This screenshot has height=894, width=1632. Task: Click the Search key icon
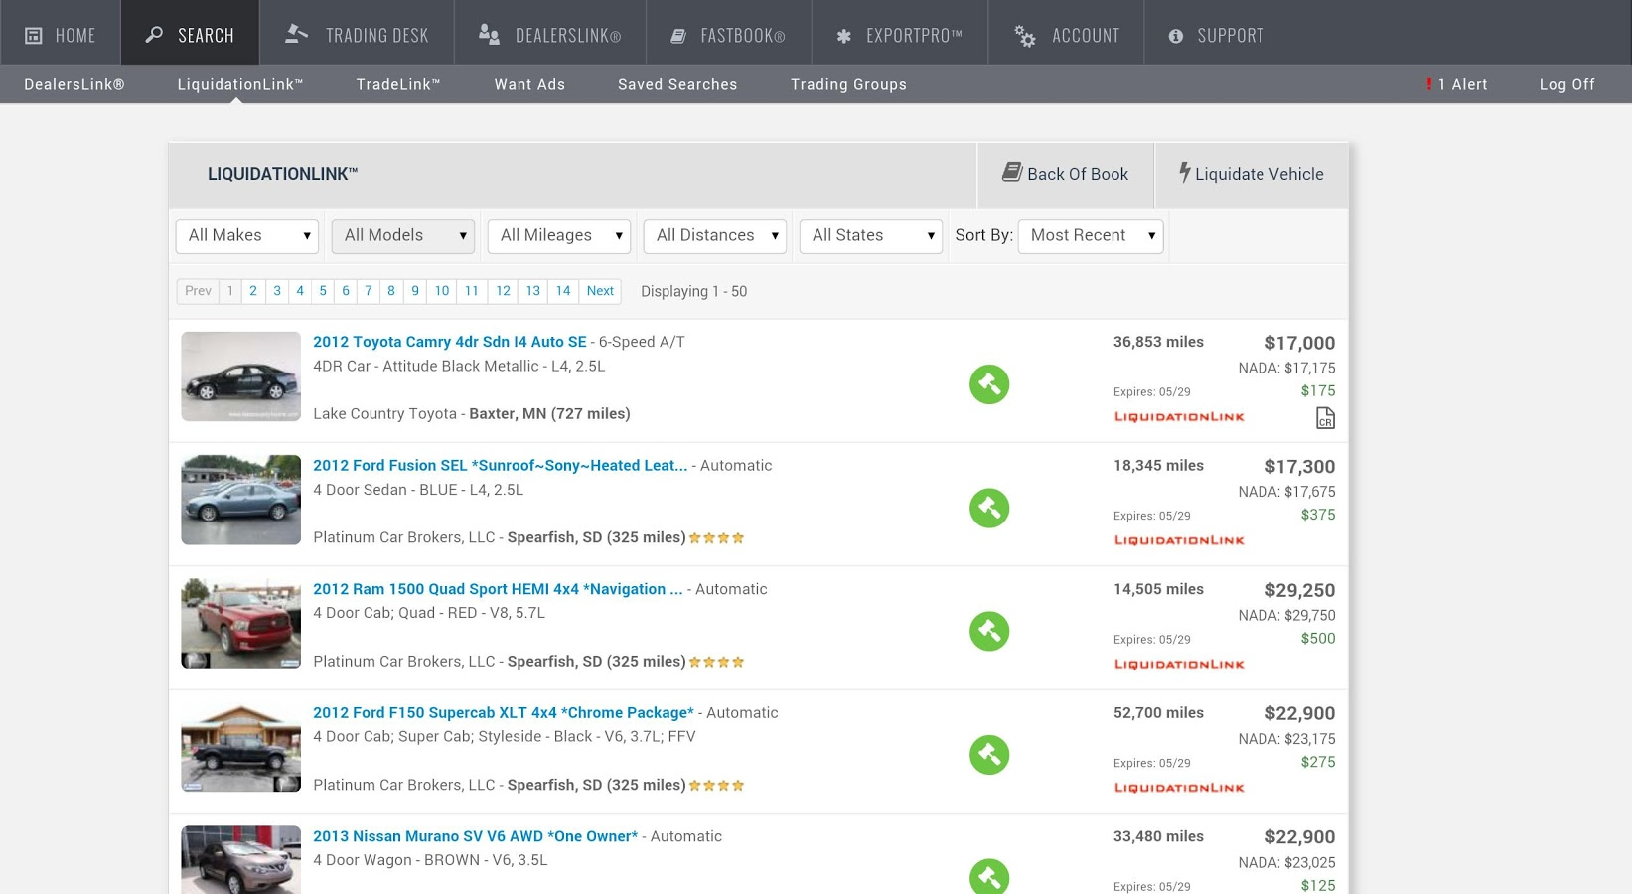[x=154, y=35]
